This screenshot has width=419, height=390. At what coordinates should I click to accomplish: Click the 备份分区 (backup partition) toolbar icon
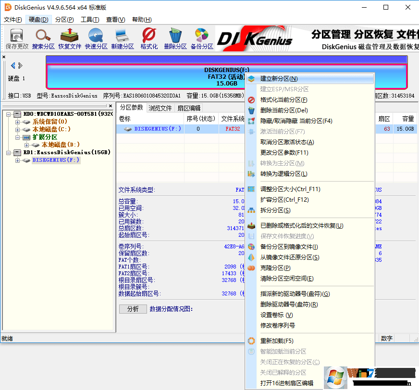[x=202, y=38]
